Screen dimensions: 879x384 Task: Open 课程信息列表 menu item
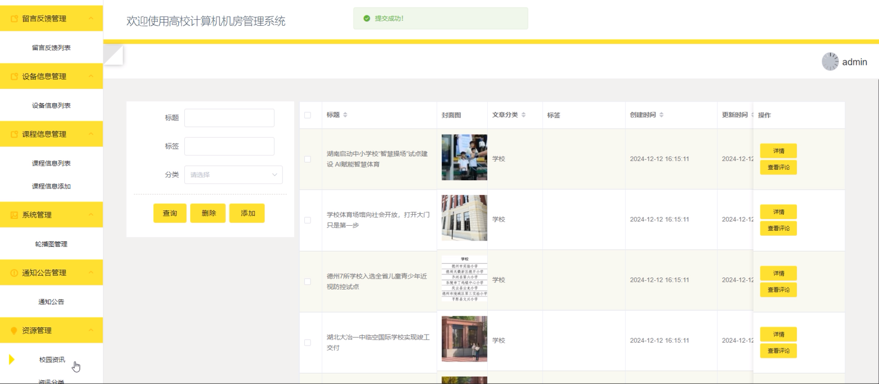coord(51,163)
